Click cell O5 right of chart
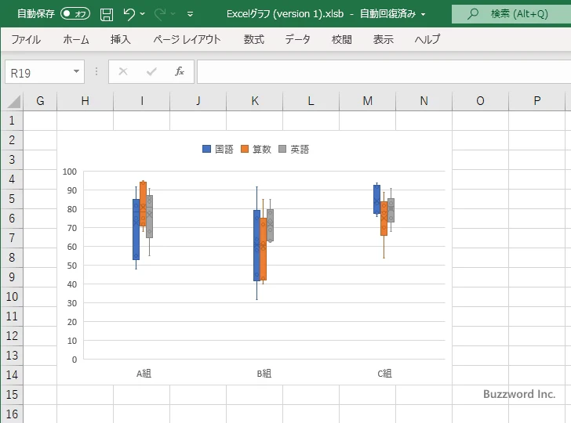571x423 pixels. pyautogui.click(x=480, y=199)
